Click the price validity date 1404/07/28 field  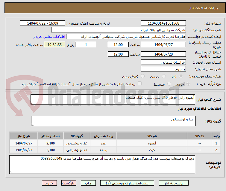point(163,54)
